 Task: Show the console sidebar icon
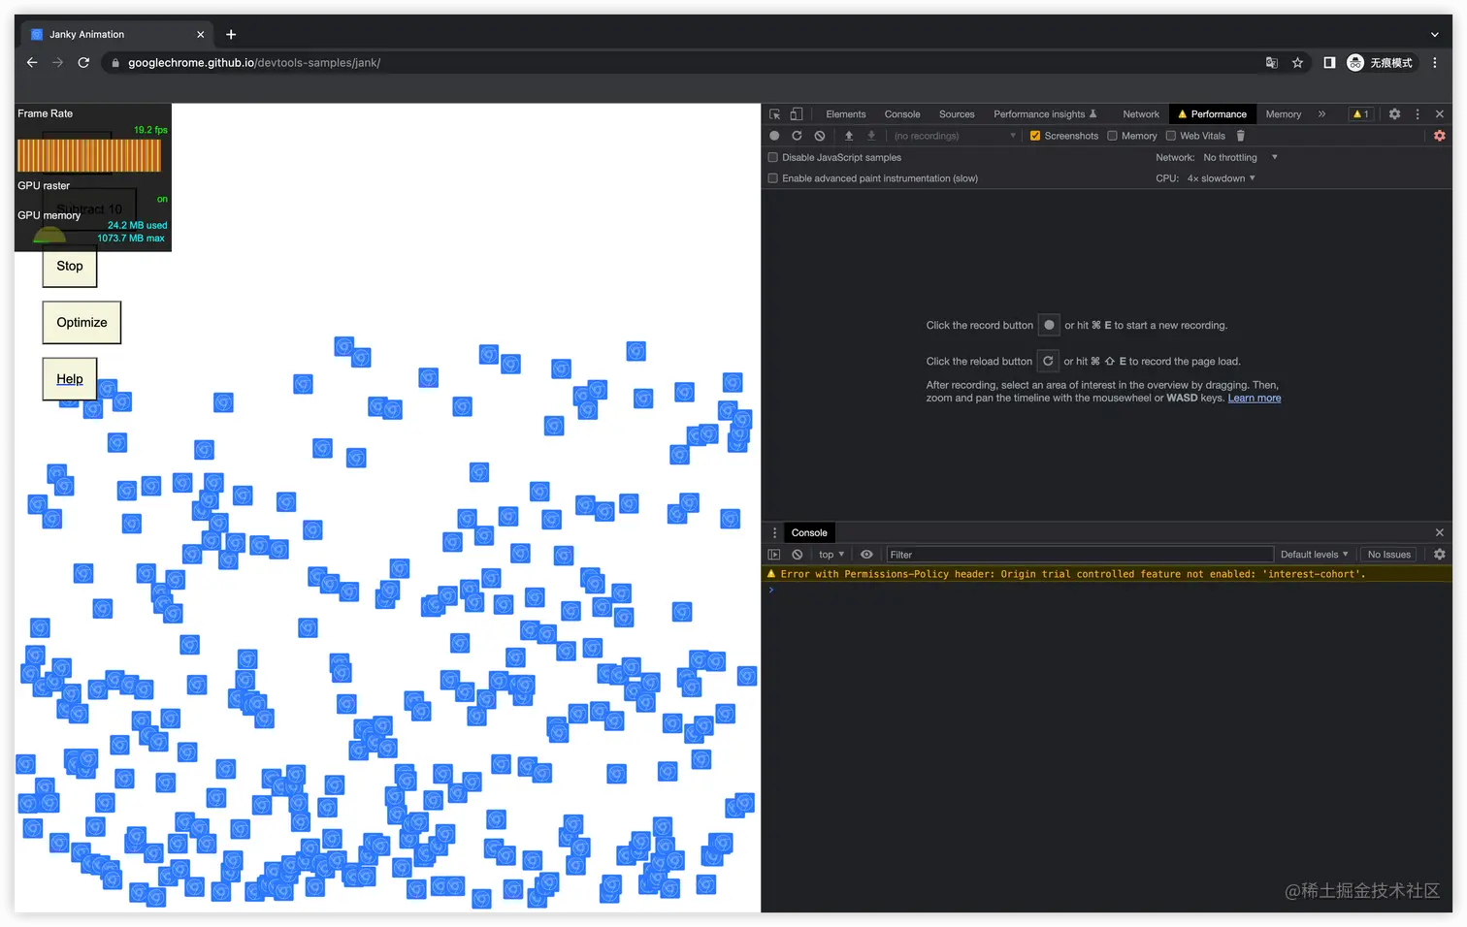pos(774,555)
